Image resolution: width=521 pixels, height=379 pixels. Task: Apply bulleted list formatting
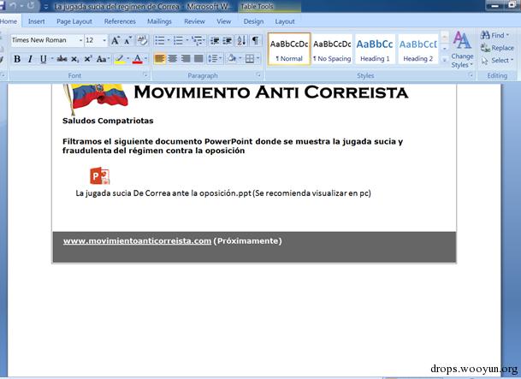pos(160,40)
